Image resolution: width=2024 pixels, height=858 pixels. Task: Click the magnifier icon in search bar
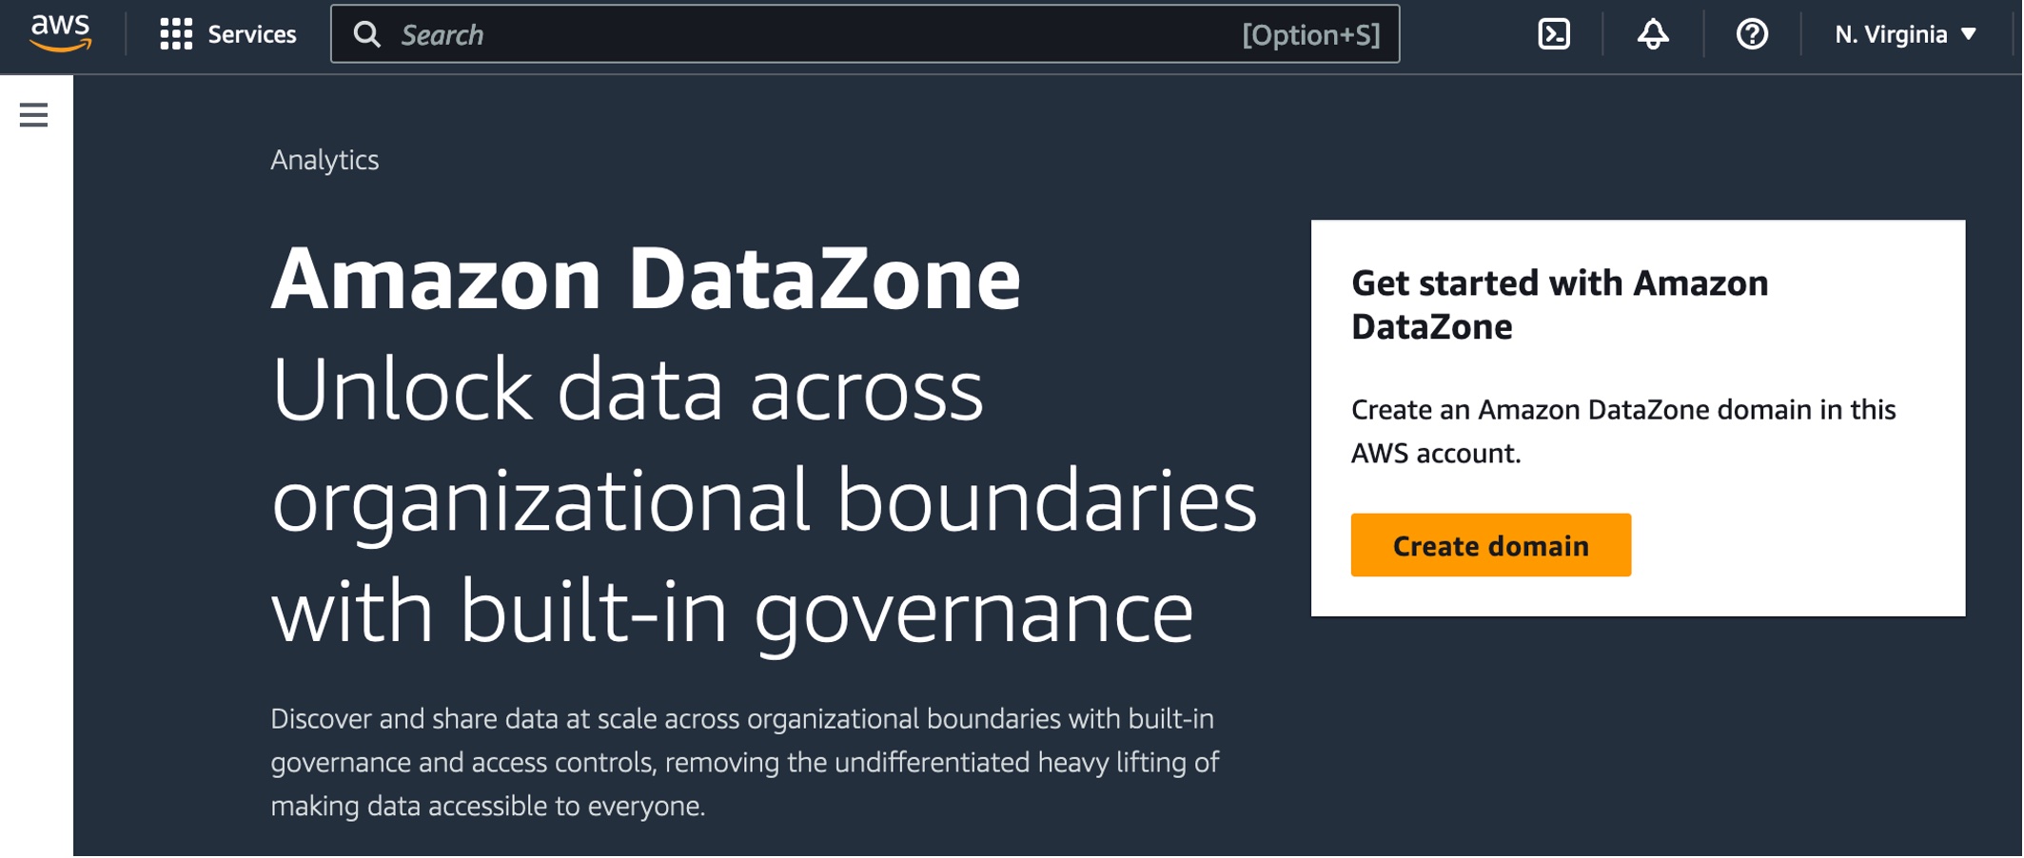pos(366,34)
